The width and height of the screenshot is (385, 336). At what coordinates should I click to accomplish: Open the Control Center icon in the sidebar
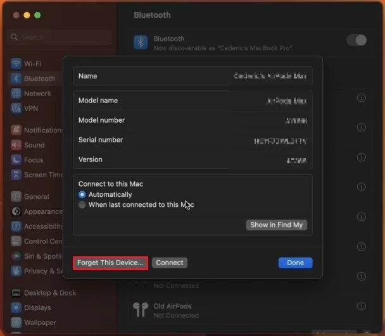tap(16, 241)
